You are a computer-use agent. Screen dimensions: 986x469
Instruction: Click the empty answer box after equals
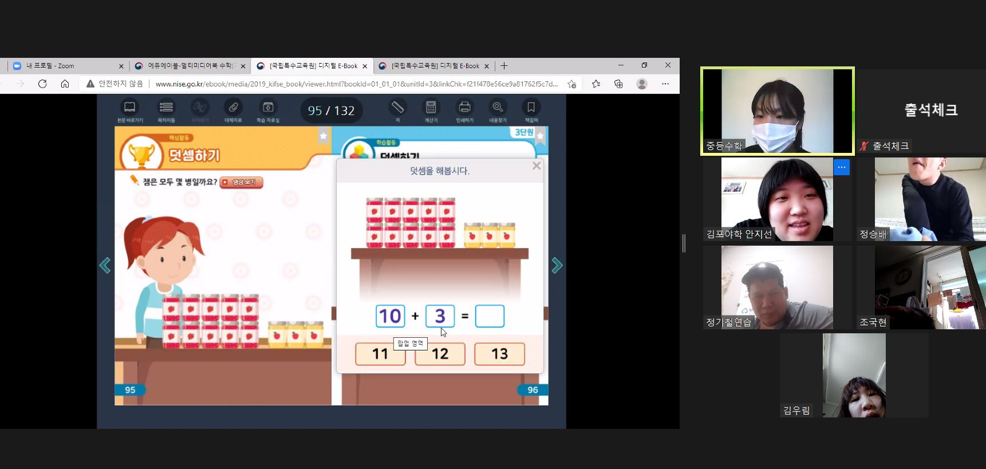tap(490, 316)
